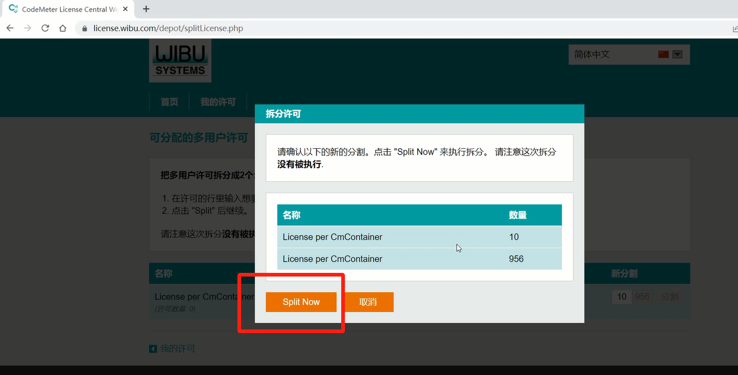Click the Chinese flag icon
Screen dimensions: 738x375
(x=664, y=54)
